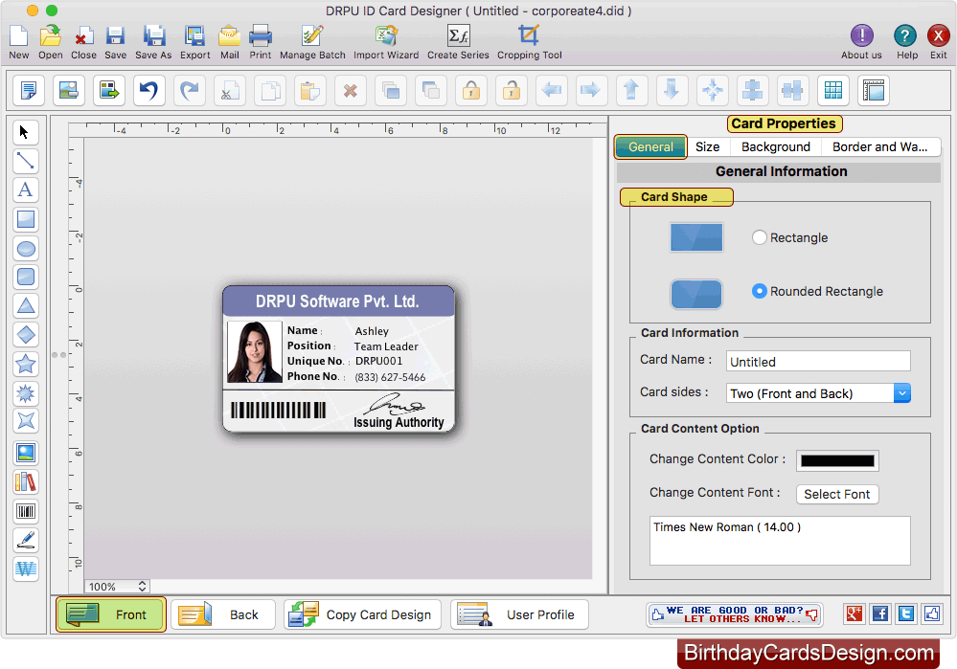The height and width of the screenshot is (669, 957).
Task: Click the show grid icon
Action: [x=833, y=91]
